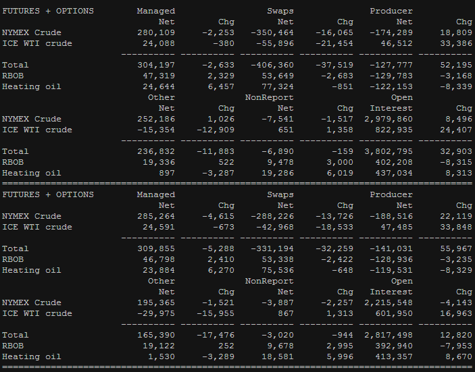Select the 2,215,548 Open Interest value
This screenshot has height=372, width=475.
coord(389,302)
